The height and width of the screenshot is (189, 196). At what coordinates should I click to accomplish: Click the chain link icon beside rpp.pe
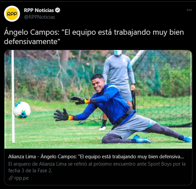pos(11,178)
